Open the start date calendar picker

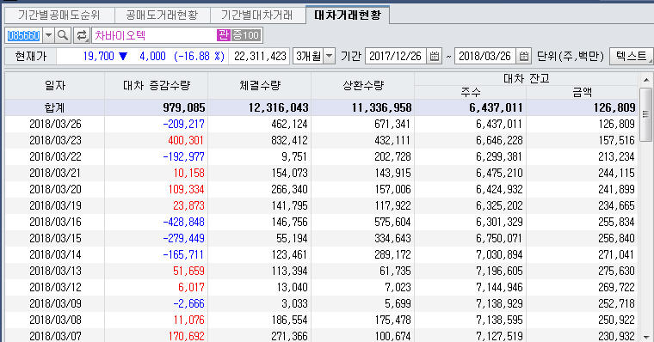point(435,56)
